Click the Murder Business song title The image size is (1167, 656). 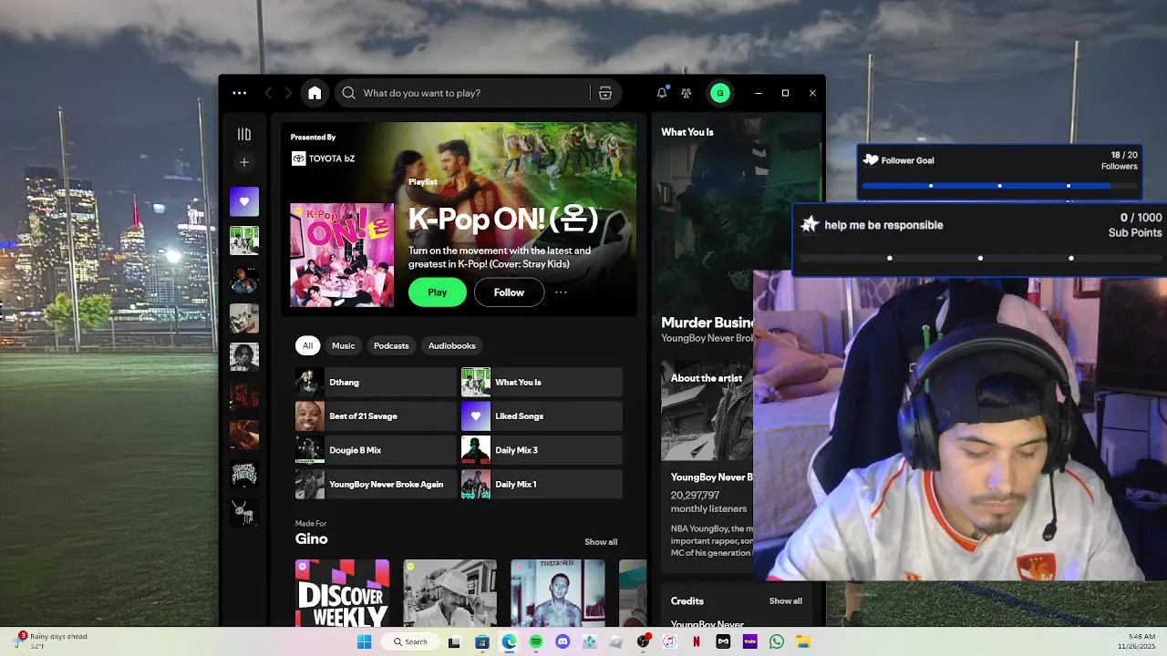tap(707, 323)
